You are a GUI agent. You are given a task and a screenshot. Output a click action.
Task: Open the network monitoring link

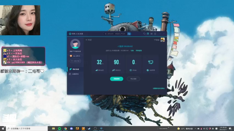tap(139, 50)
